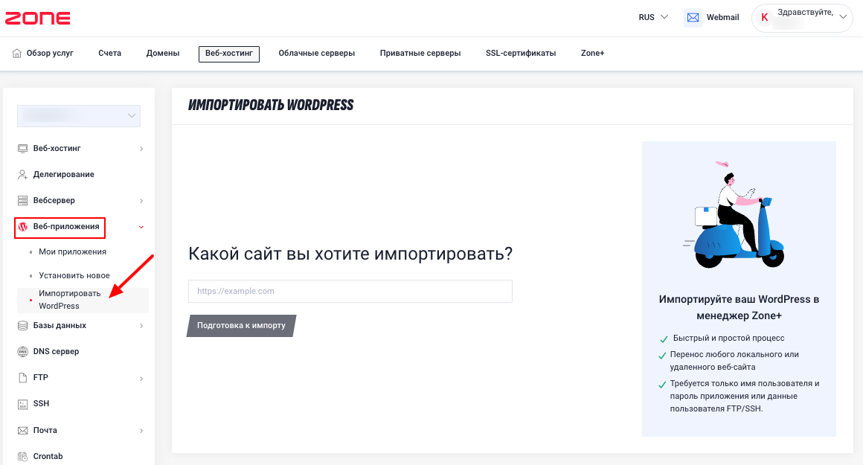Click the home icon beside Обзор услуг
863x465 pixels.
16,54
